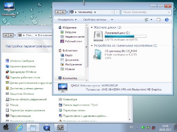Image resolution: width=177 pixels, height=132 pixels.
Task: Open the Музыка library
Action: click(67, 69)
